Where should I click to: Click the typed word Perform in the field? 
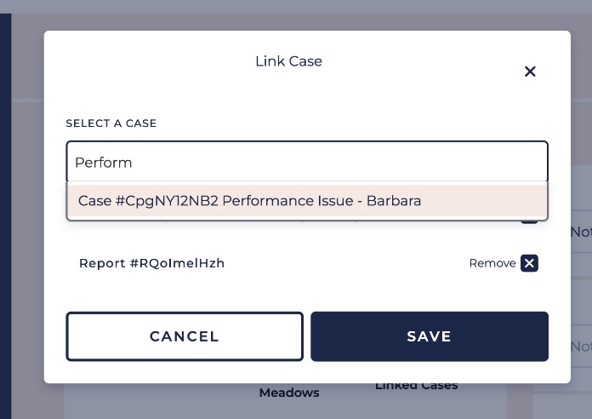pyautogui.click(x=104, y=162)
